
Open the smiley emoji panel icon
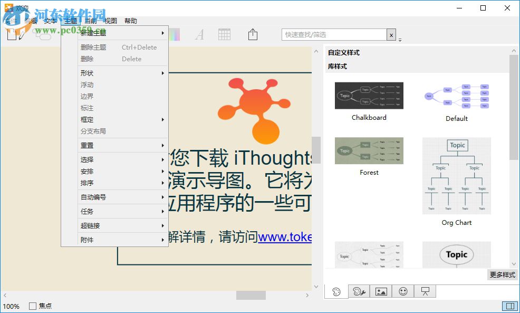[x=403, y=291]
